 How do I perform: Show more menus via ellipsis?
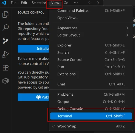click(76, 3)
